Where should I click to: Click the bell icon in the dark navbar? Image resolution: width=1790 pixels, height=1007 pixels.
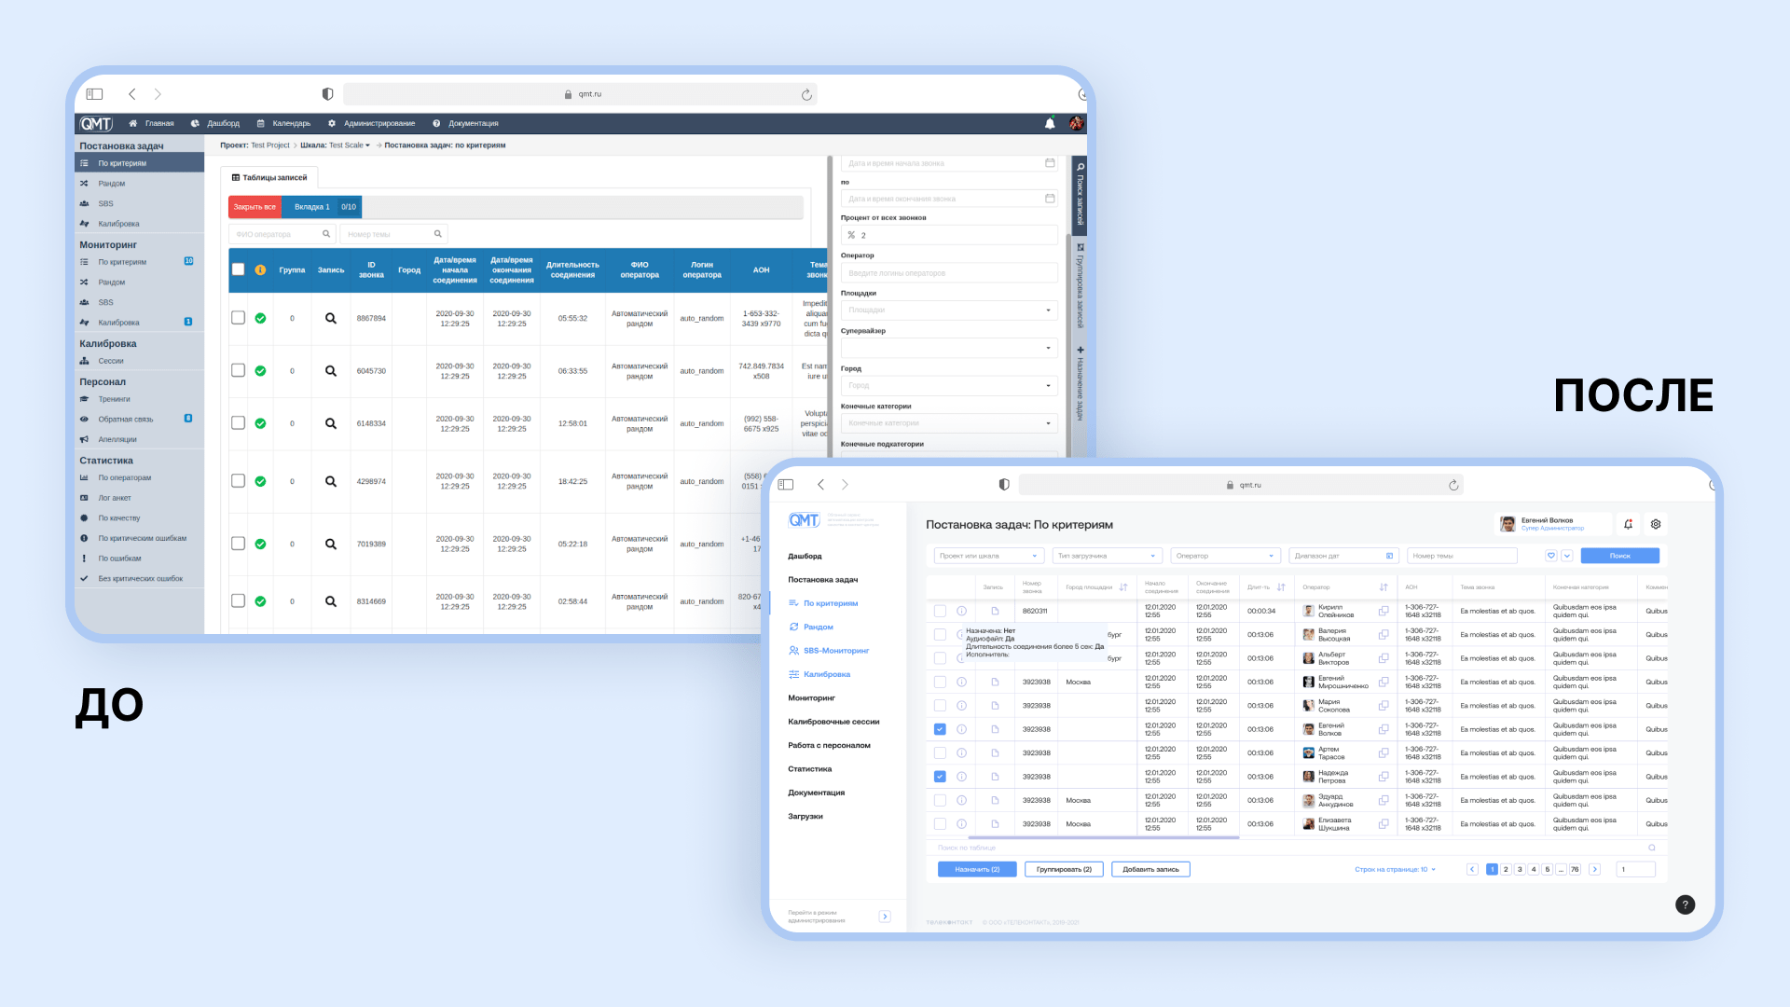click(1050, 123)
